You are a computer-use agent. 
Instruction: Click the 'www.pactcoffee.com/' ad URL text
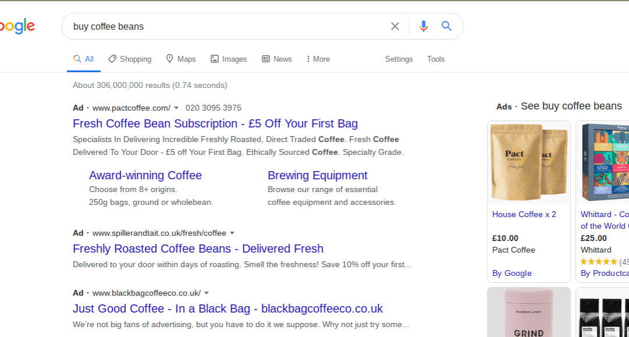[131, 108]
